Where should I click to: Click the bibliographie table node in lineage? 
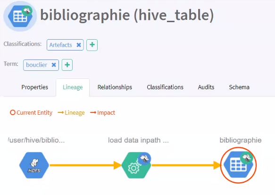[238, 165]
